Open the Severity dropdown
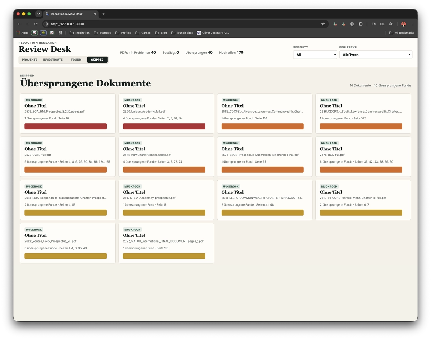The width and height of the screenshot is (431, 339). click(x=315, y=55)
